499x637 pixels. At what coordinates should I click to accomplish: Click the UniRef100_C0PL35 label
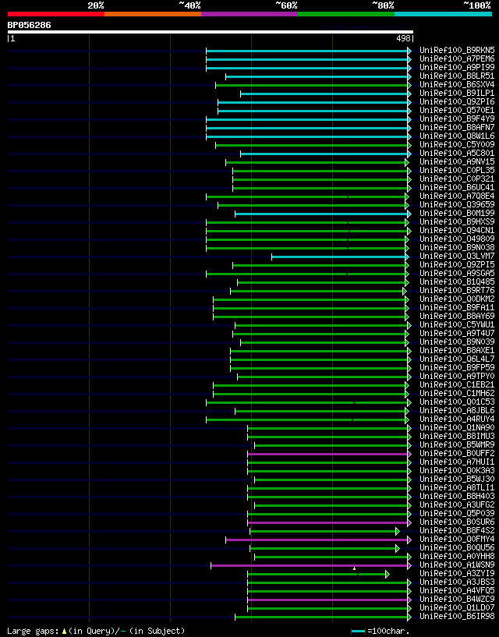[457, 170]
